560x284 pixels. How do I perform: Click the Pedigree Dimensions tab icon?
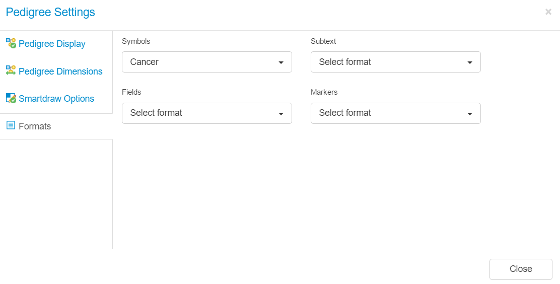click(x=11, y=70)
